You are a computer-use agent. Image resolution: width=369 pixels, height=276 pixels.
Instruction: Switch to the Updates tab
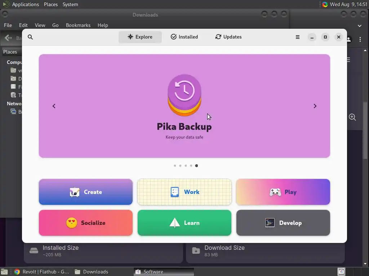[228, 37]
